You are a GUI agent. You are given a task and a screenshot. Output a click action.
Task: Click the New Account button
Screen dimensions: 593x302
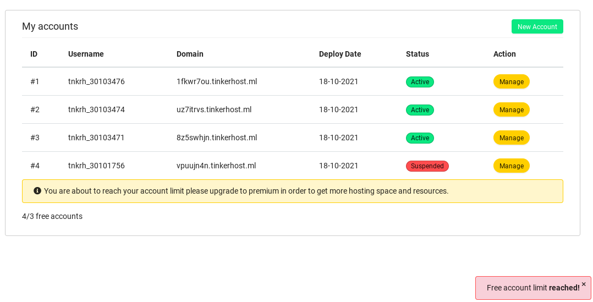[537, 26]
